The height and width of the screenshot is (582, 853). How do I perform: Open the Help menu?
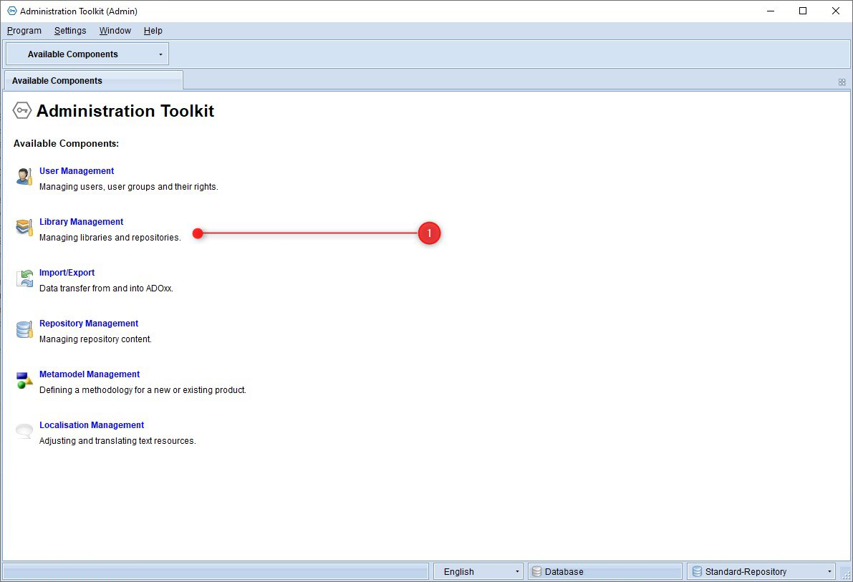(153, 31)
